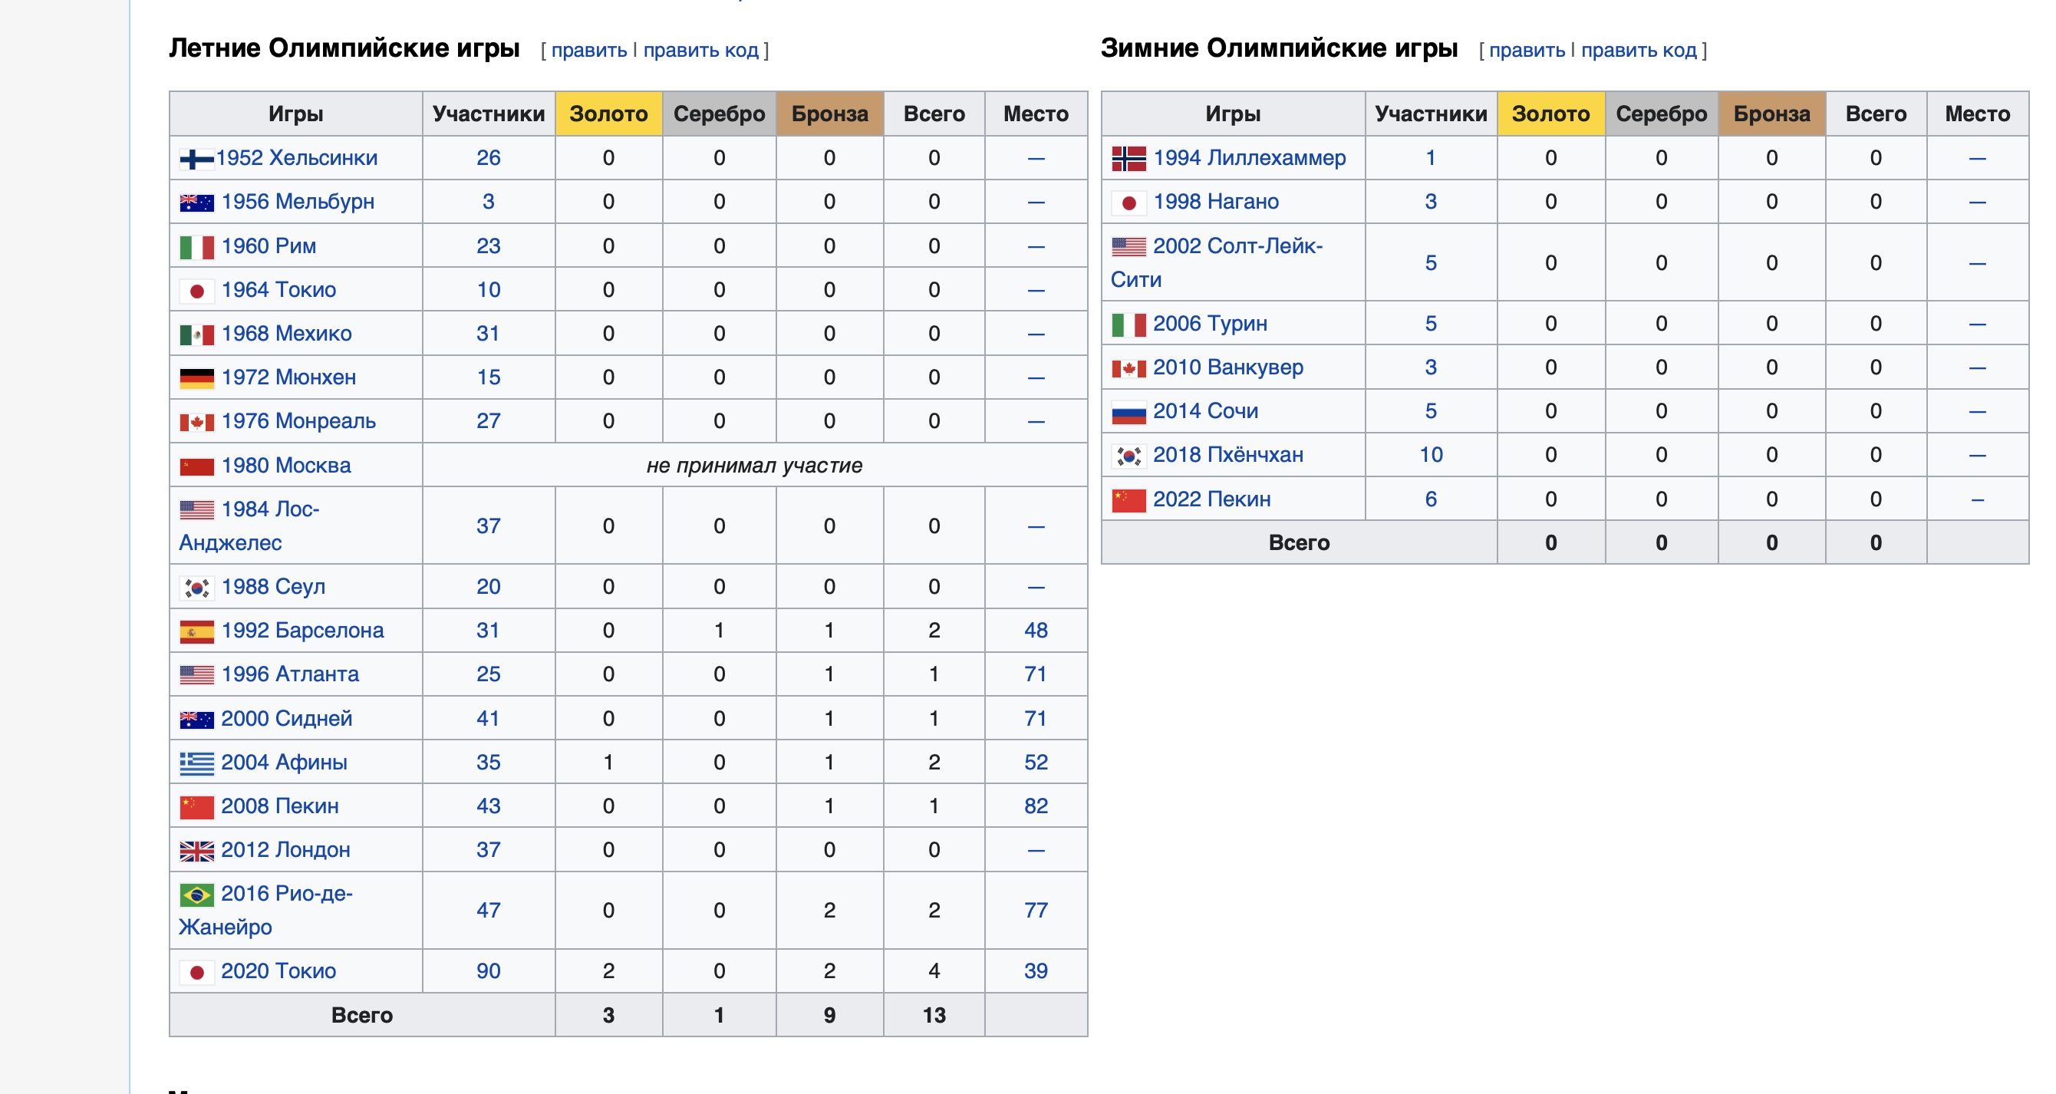Click 'править код' for Зимние Олимпийские игры
Image resolution: width=2056 pixels, height=1094 pixels.
[x=1639, y=51]
